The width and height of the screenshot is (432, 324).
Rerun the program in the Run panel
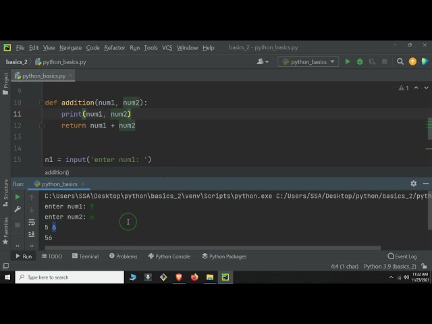pyautogui.click(x=18, y=196)
